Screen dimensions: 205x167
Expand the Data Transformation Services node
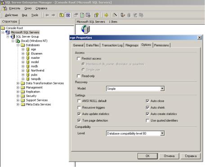pos(18,83)
